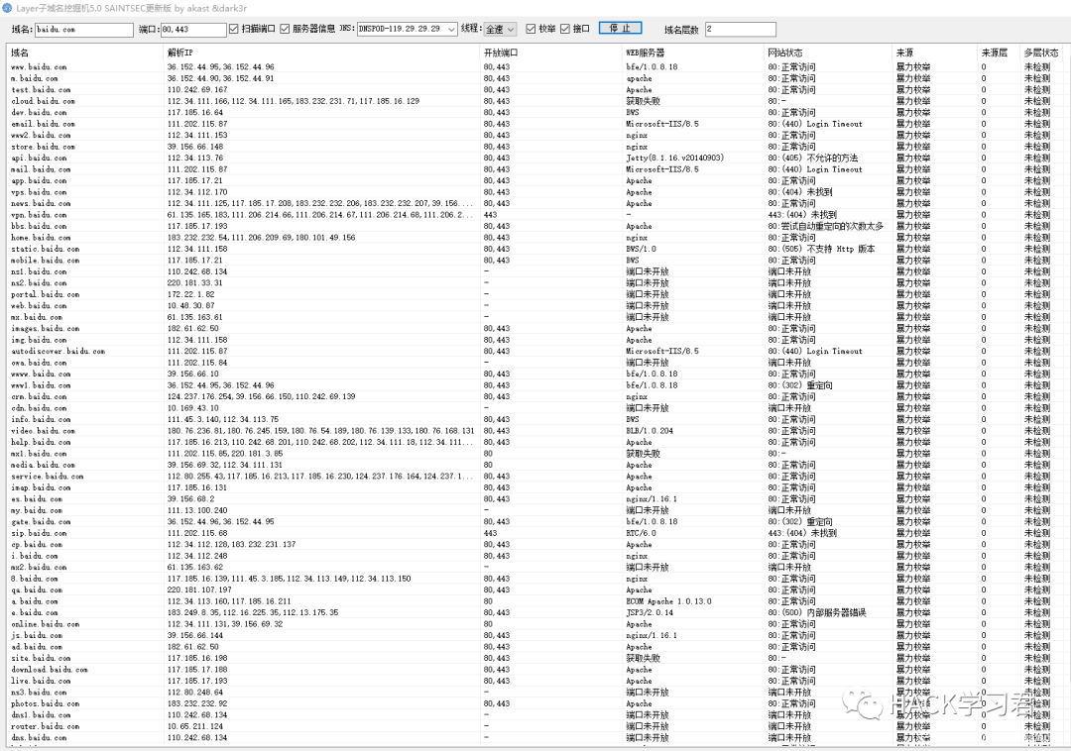Screen dimensions: 1071x751
Task: Select the gate.baidu.com row
Action: point(535,522)
